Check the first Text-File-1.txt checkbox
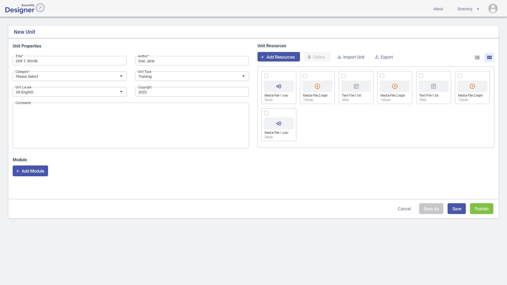 click(344, 76)
